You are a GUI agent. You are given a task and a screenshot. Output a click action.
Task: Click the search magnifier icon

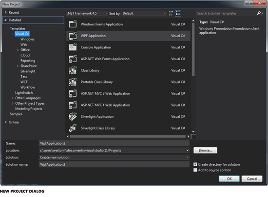pyautogui.click(x=259, y=13)
